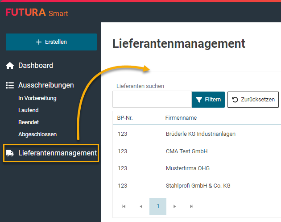Image resolution: width=281 pixels, height=222 pixels.
Task: Click the Lieferantenmanagement truck icon
Action: click(x=10, y=153)
